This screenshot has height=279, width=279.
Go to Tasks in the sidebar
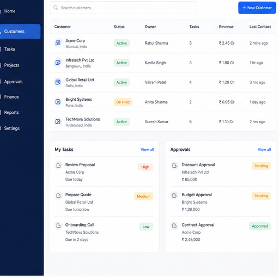[9, 49]
